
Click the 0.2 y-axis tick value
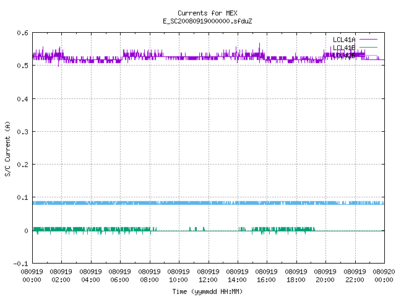pos(22,165)
